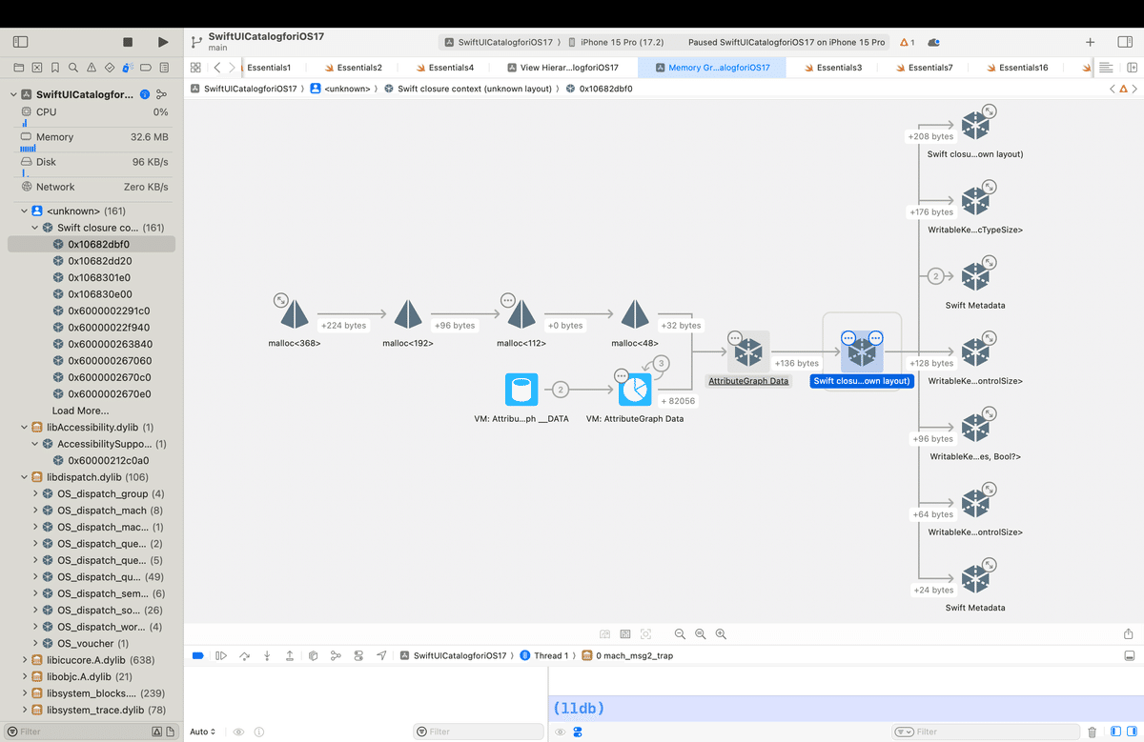
Task: Toggle the navigator sidebar visibility
Action: pyautogui.click(x=20, y=42)
